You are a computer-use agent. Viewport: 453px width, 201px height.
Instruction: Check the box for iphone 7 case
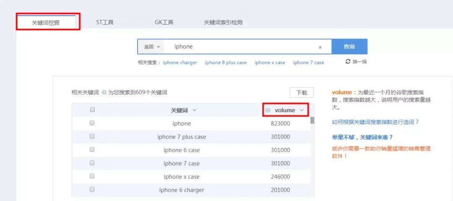pyautogui.click(x=92, y=162)
